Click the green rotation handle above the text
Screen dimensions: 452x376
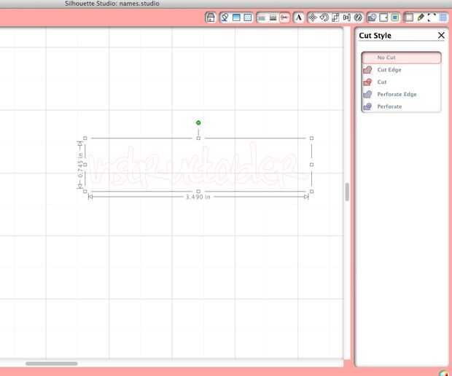click(x=198, y=122)
